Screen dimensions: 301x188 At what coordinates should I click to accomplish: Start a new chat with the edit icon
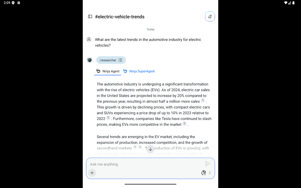(210, 17)
